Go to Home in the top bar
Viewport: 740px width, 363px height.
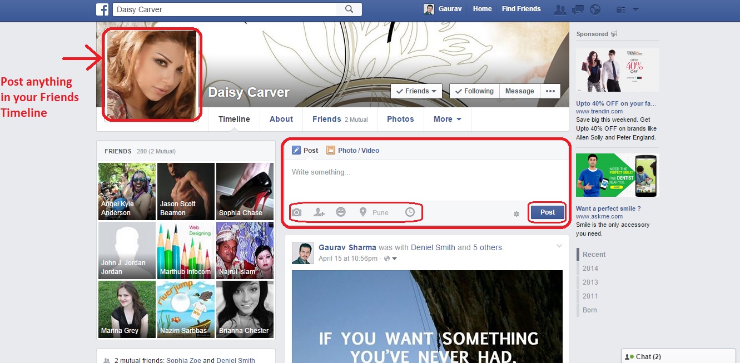(x=482, y=9)
